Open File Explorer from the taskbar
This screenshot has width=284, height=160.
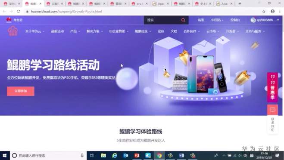[103, 155]
